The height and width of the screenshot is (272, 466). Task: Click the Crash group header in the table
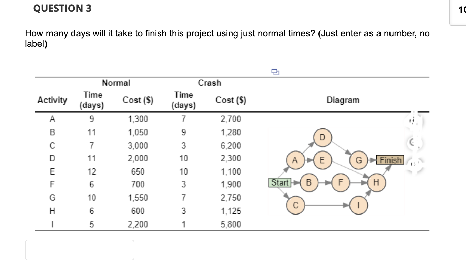(209, 83)
